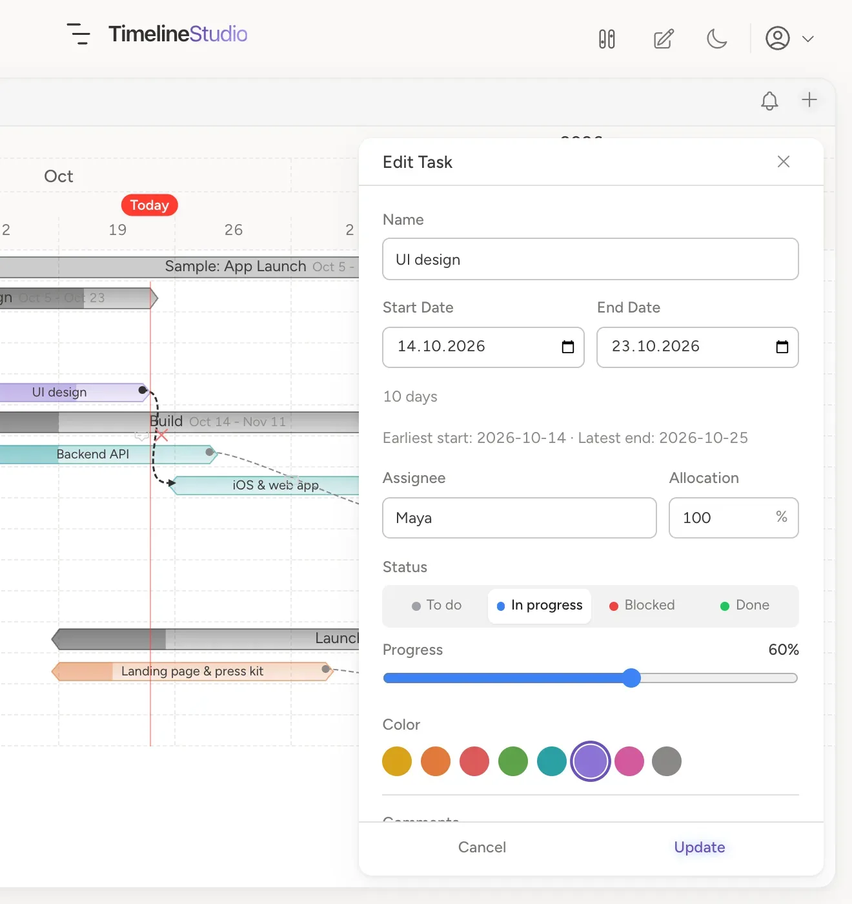The width and height of the screenshot is (852, 904).
Task: Pick the teal color swatch
Action: click(x=552, y=761)
